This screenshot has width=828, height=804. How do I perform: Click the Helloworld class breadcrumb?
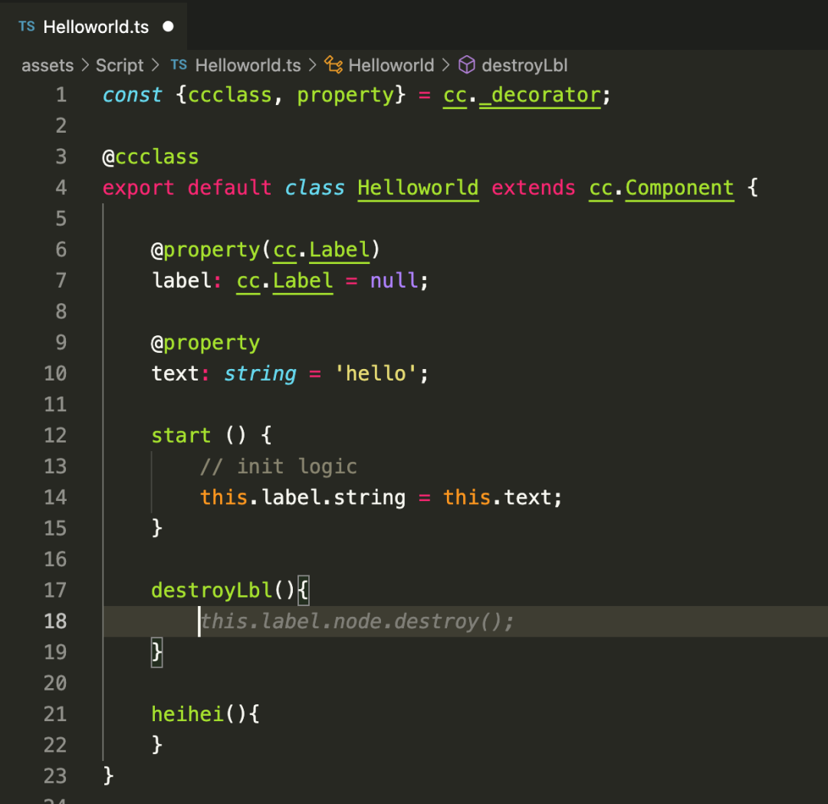[391, 65]
